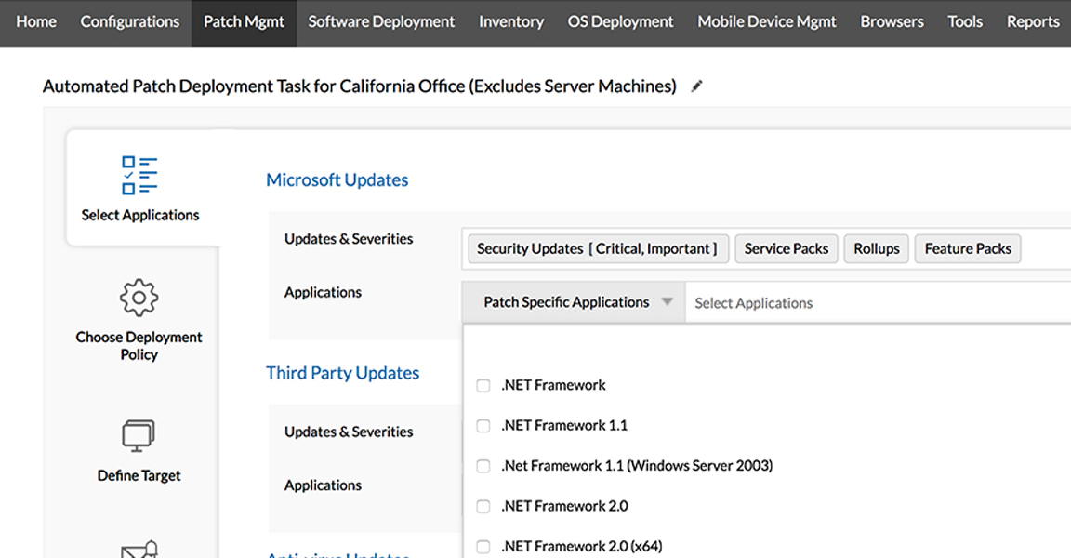Click the Feature Packs tag
Image resolution: width=1071 pixels, height=558 pixels.
(968, 248)
